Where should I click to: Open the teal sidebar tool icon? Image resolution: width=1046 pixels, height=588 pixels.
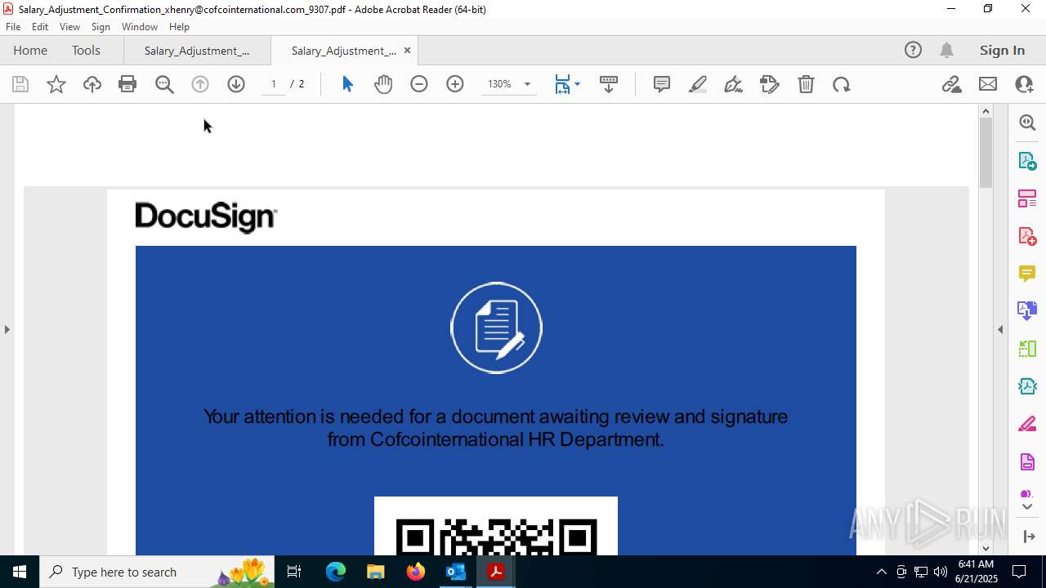pyautogui.click(x=1027, y=387)
